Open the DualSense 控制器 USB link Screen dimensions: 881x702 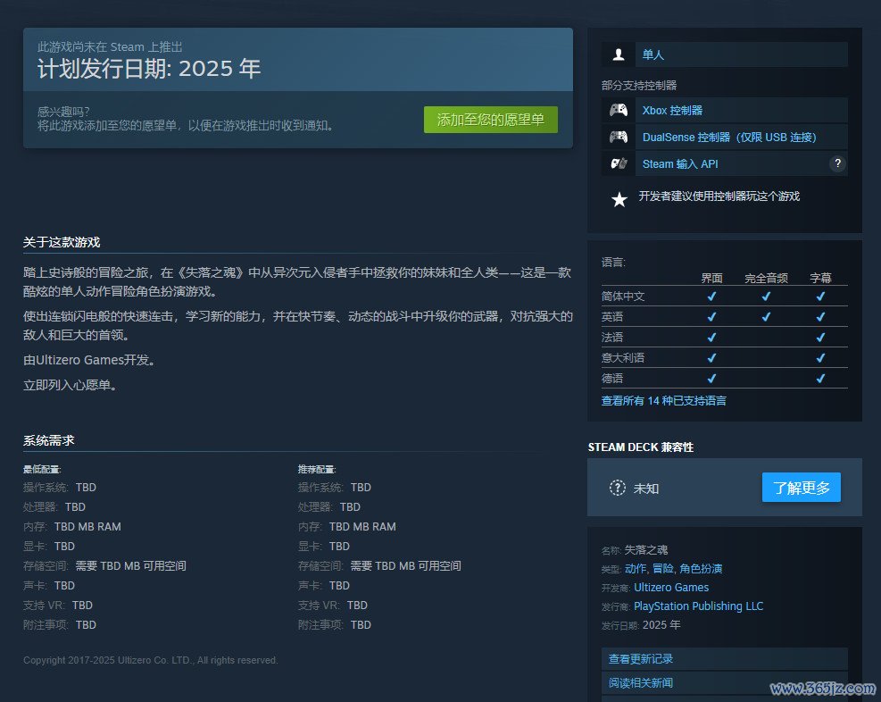[x=729, y=138]
